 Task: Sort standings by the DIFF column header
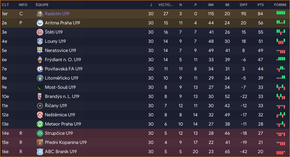click(243, 5)
